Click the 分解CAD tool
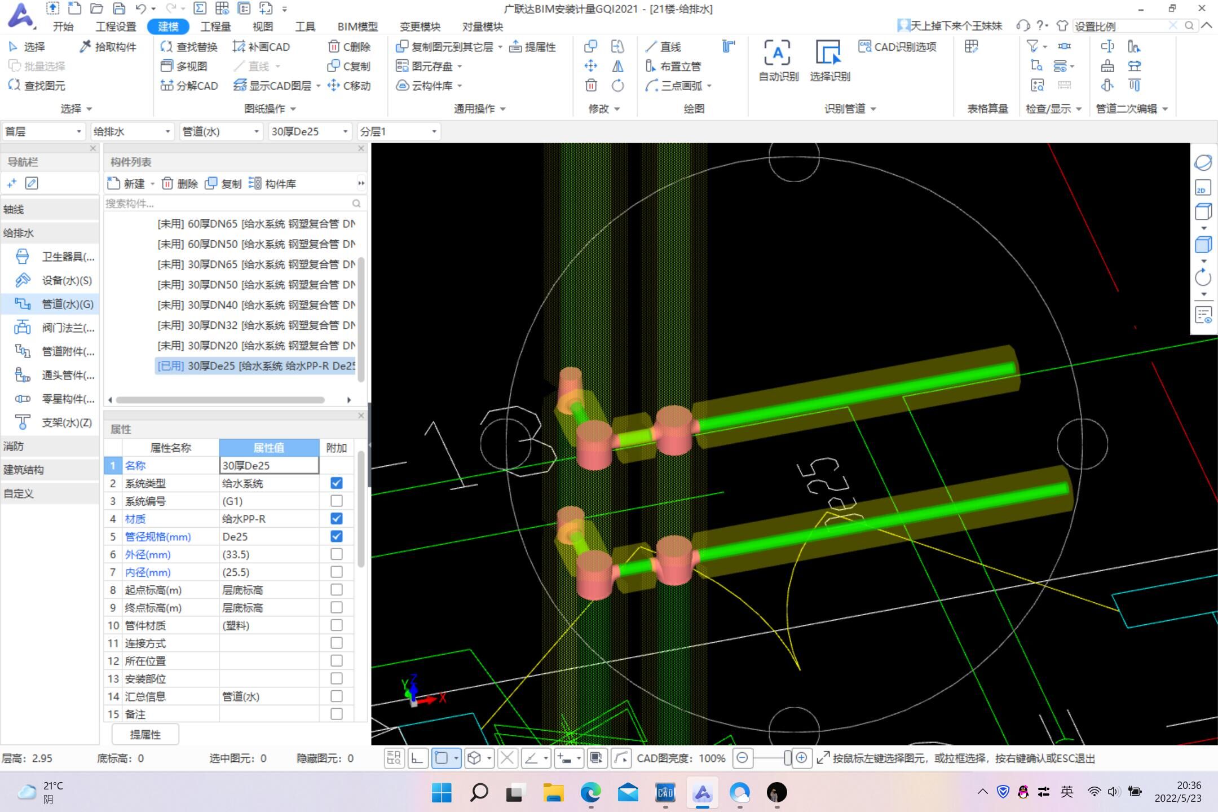Viewport: 1218px width, 812px height. pos(189,86)
